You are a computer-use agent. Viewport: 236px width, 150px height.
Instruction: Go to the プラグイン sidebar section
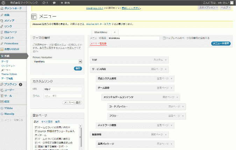(10, 84)
